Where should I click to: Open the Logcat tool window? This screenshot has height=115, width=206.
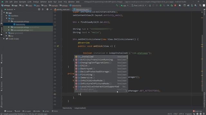point(26,111)
